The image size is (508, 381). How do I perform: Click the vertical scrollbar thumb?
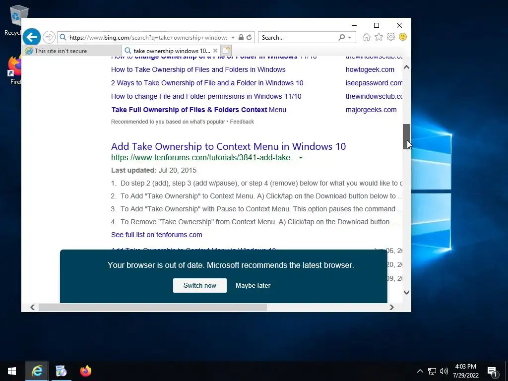click(x=407, y=136)
